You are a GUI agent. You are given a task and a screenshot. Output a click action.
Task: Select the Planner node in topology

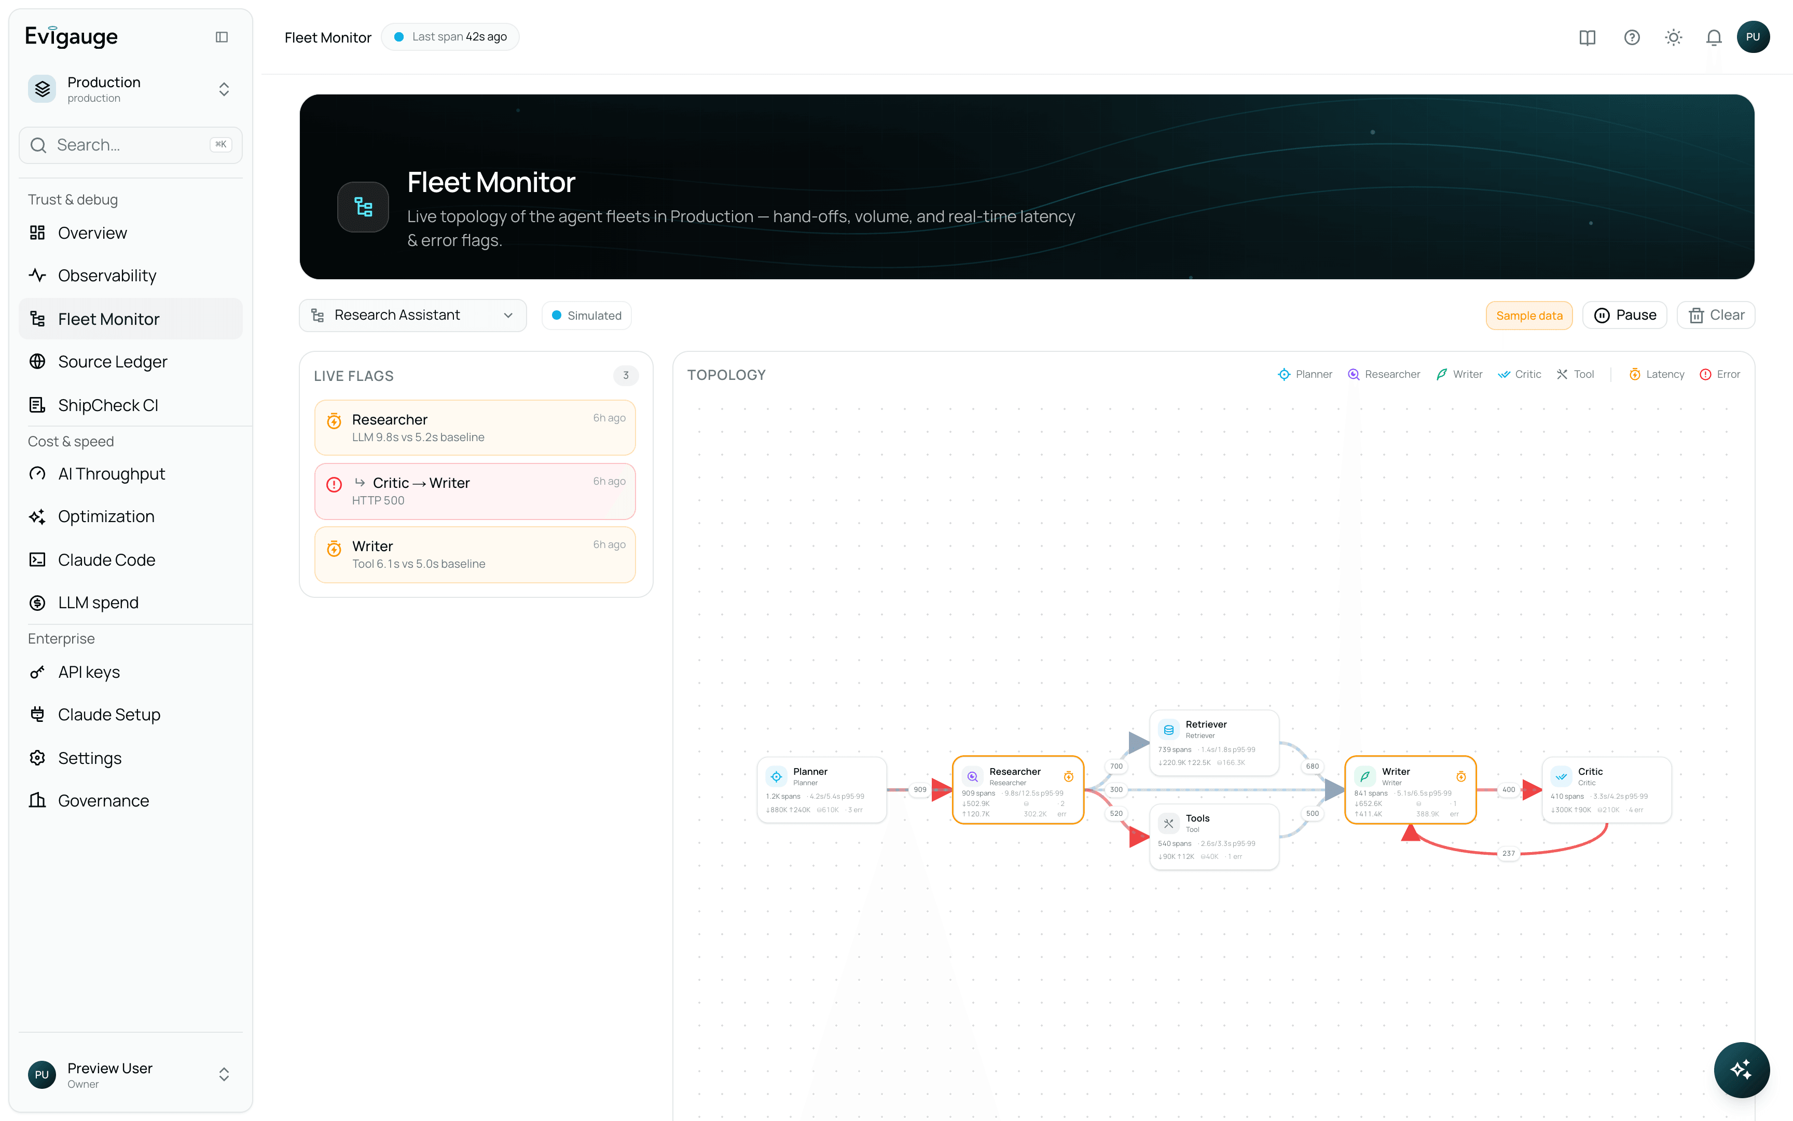[x=822, y=789]
